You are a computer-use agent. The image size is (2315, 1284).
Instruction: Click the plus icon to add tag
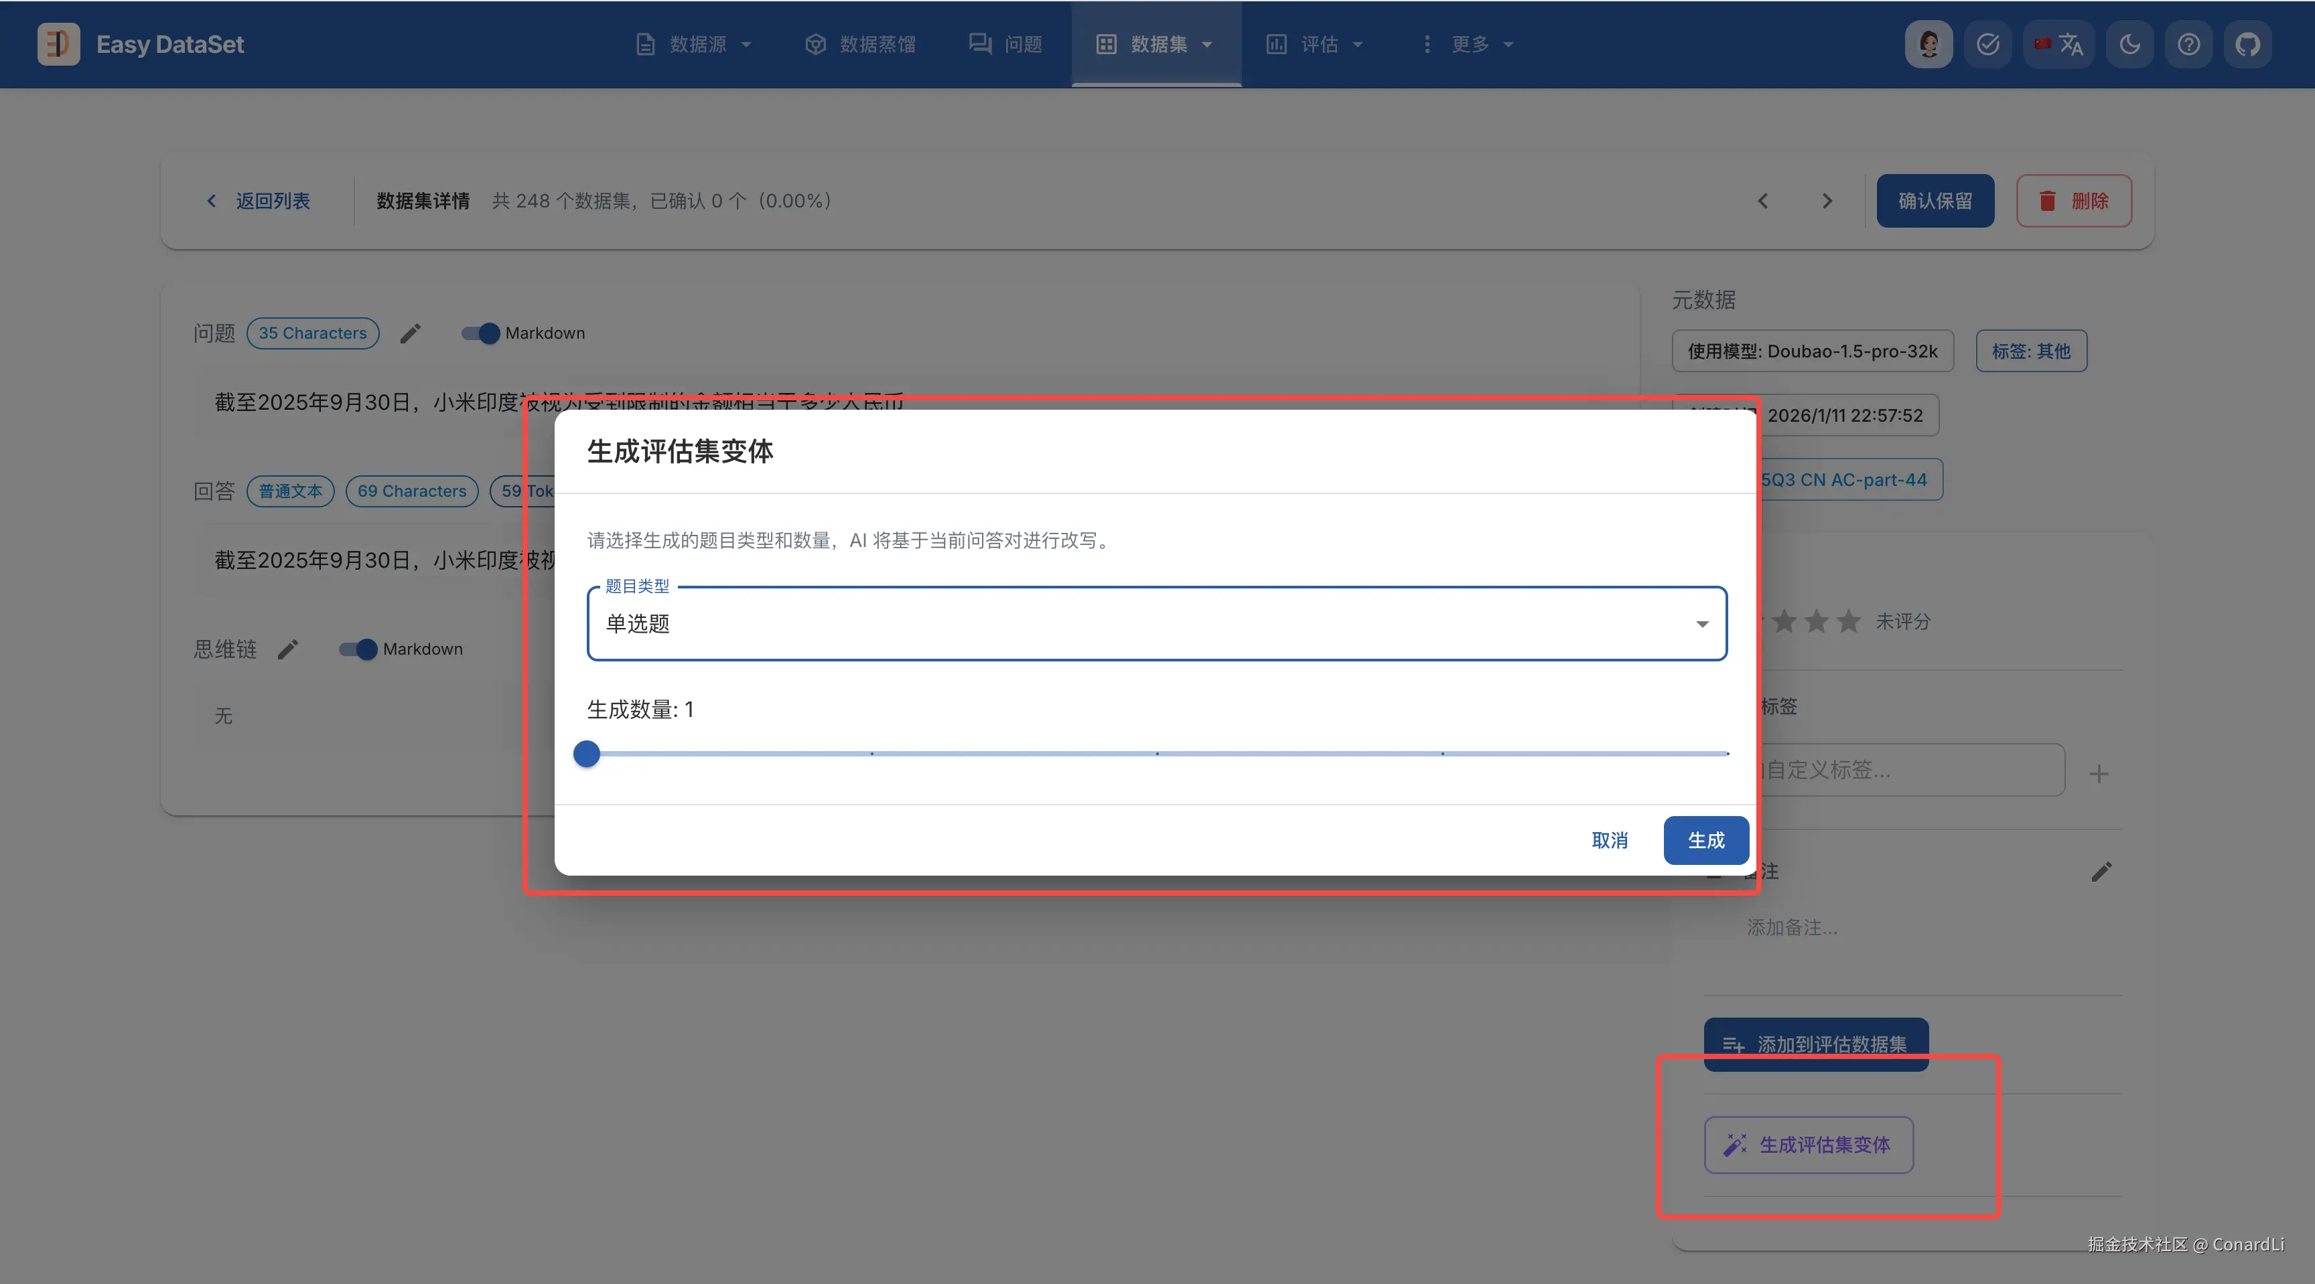2099,773
